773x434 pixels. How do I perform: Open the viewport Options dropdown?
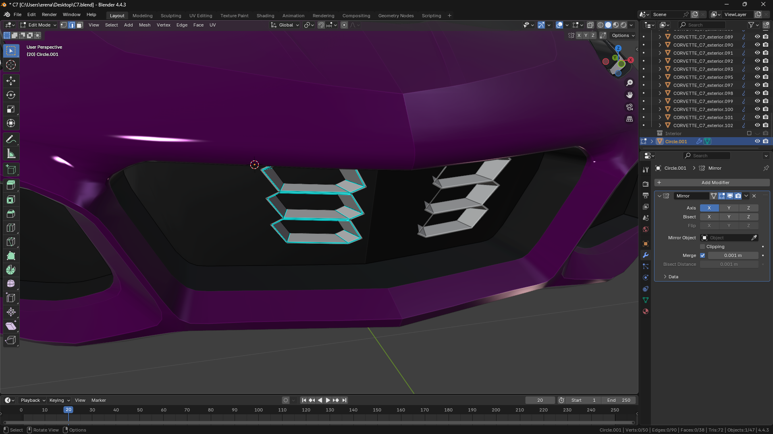tap(623, 35)
